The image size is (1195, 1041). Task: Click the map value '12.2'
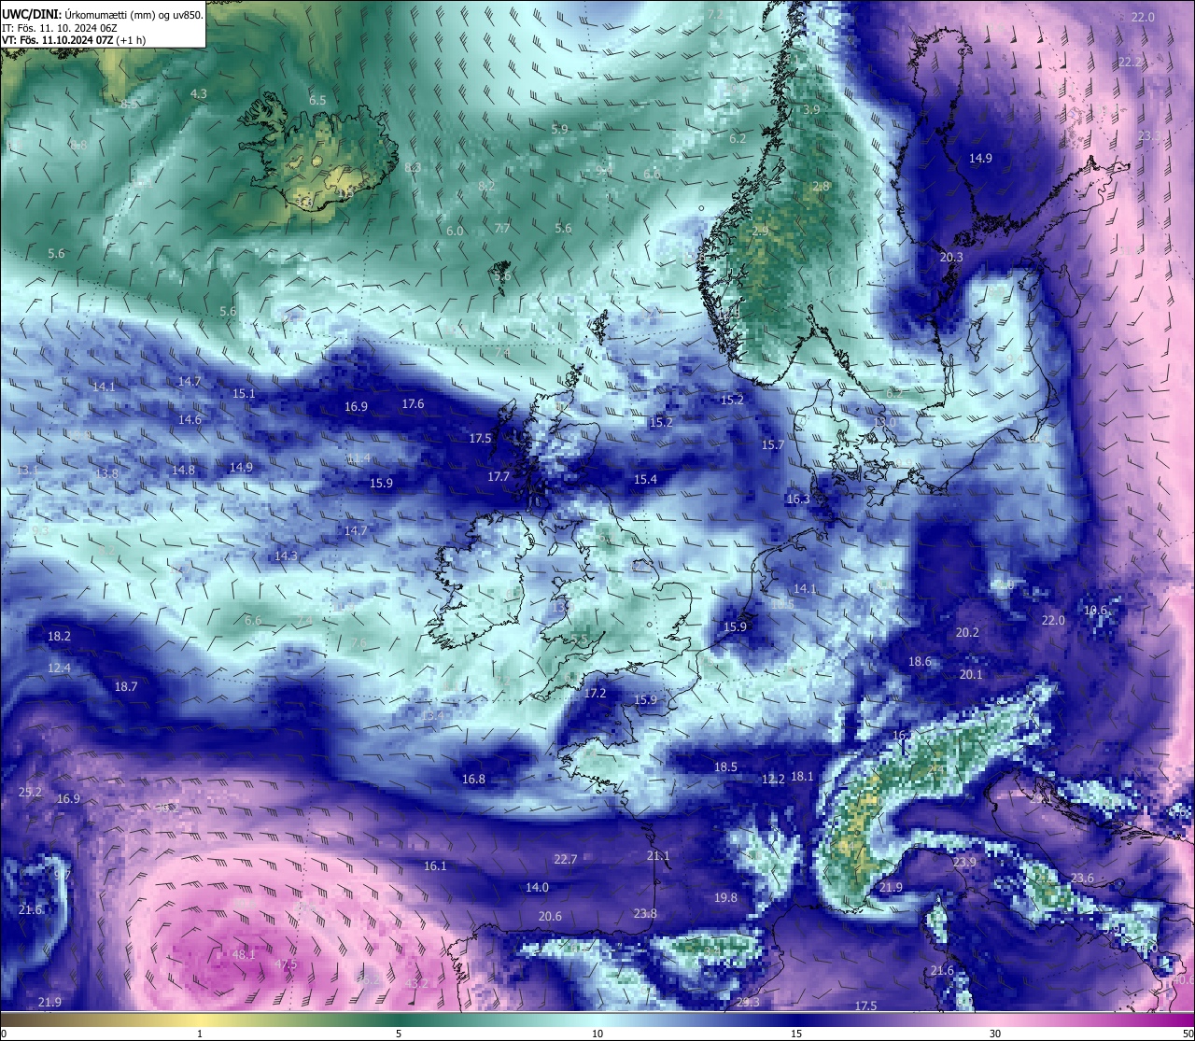point(773,779)
